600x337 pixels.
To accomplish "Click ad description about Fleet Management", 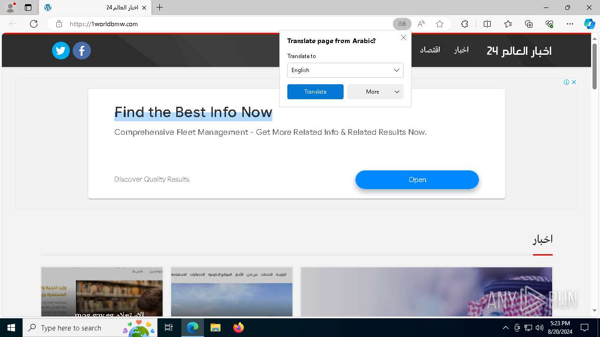I will coord(270,132).
